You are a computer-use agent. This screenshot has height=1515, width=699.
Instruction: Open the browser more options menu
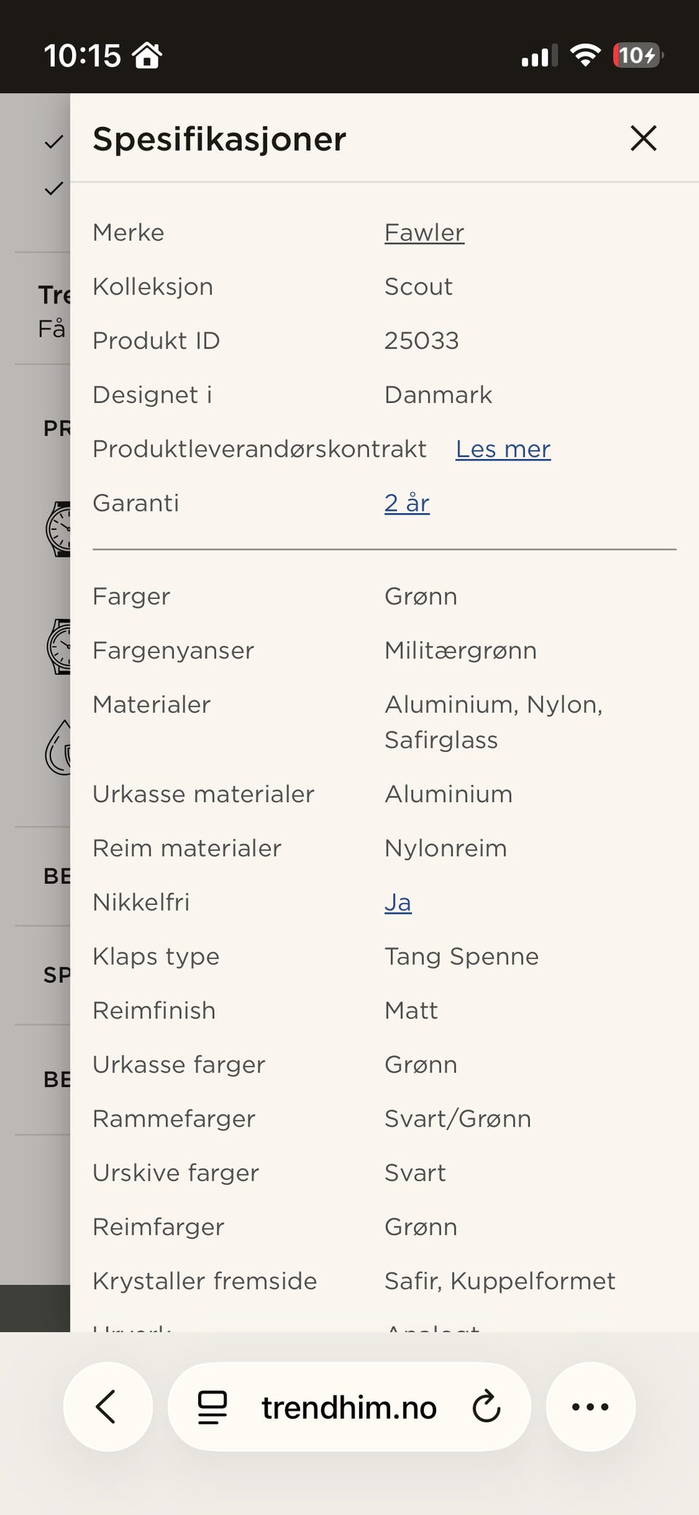coord(590,1406)
